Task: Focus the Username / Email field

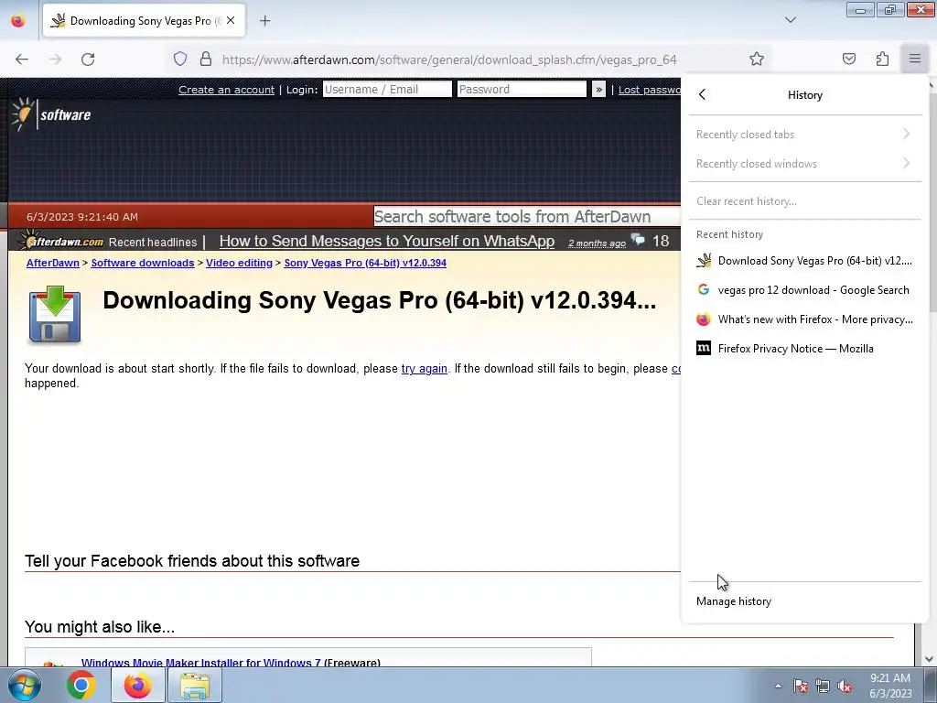Action: pos(387,89)
